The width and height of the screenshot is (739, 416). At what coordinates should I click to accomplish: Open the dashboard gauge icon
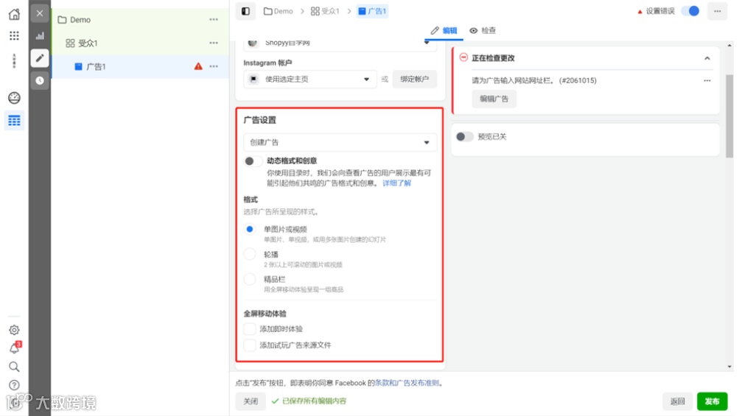[x=14, y=97]
